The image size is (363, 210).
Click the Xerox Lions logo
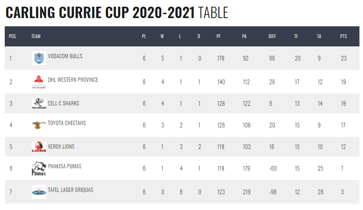[39, 147]
